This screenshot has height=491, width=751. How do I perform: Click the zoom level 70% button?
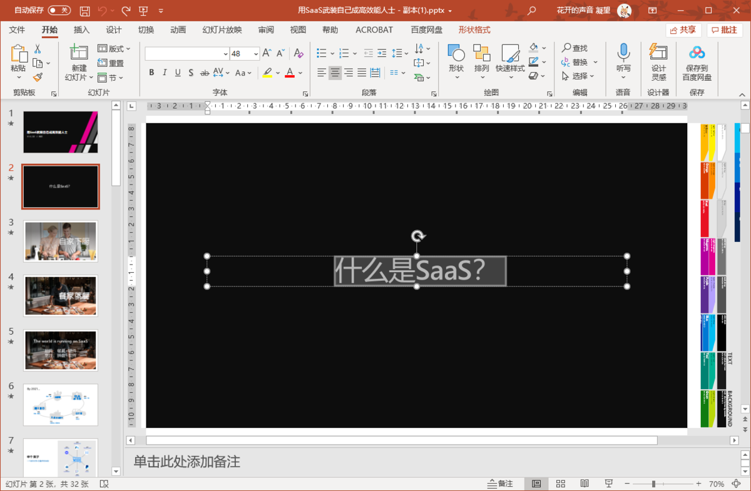[717, 484]
